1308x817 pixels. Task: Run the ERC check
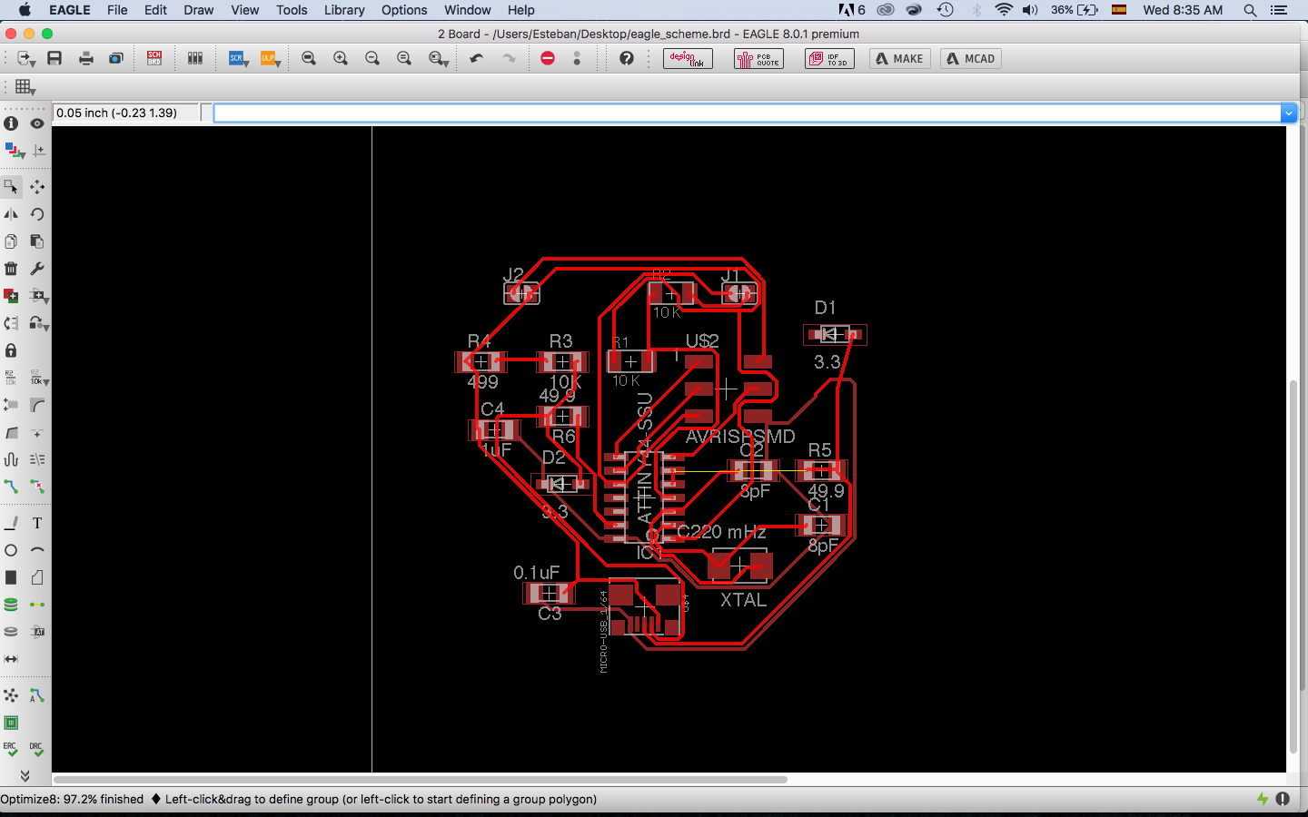11,750
